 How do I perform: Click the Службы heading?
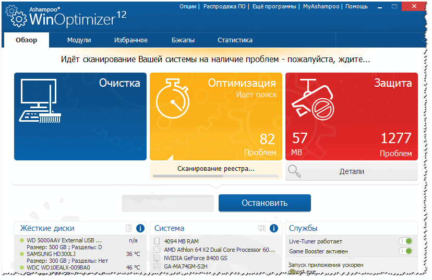[303, 228]
